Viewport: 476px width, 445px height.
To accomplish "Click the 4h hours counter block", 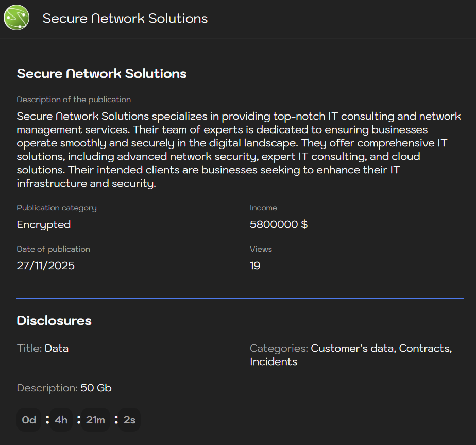I will click(x=60, y=419).
